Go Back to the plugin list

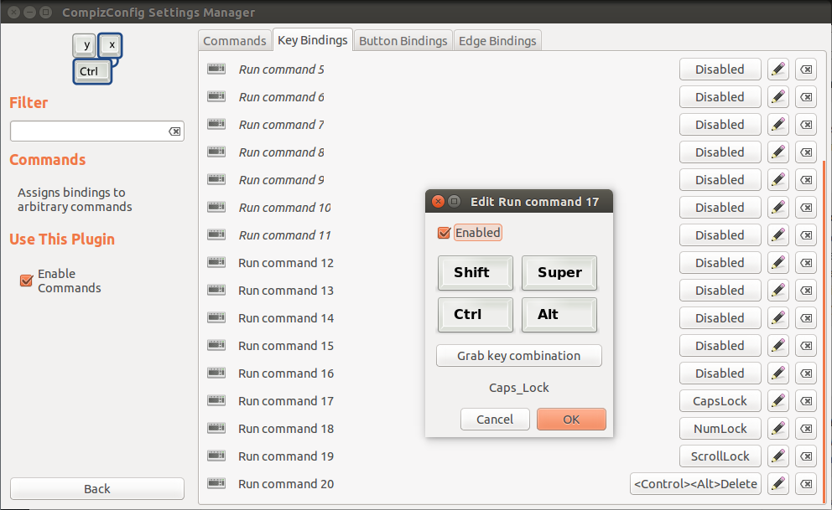[x=97, y=488]
